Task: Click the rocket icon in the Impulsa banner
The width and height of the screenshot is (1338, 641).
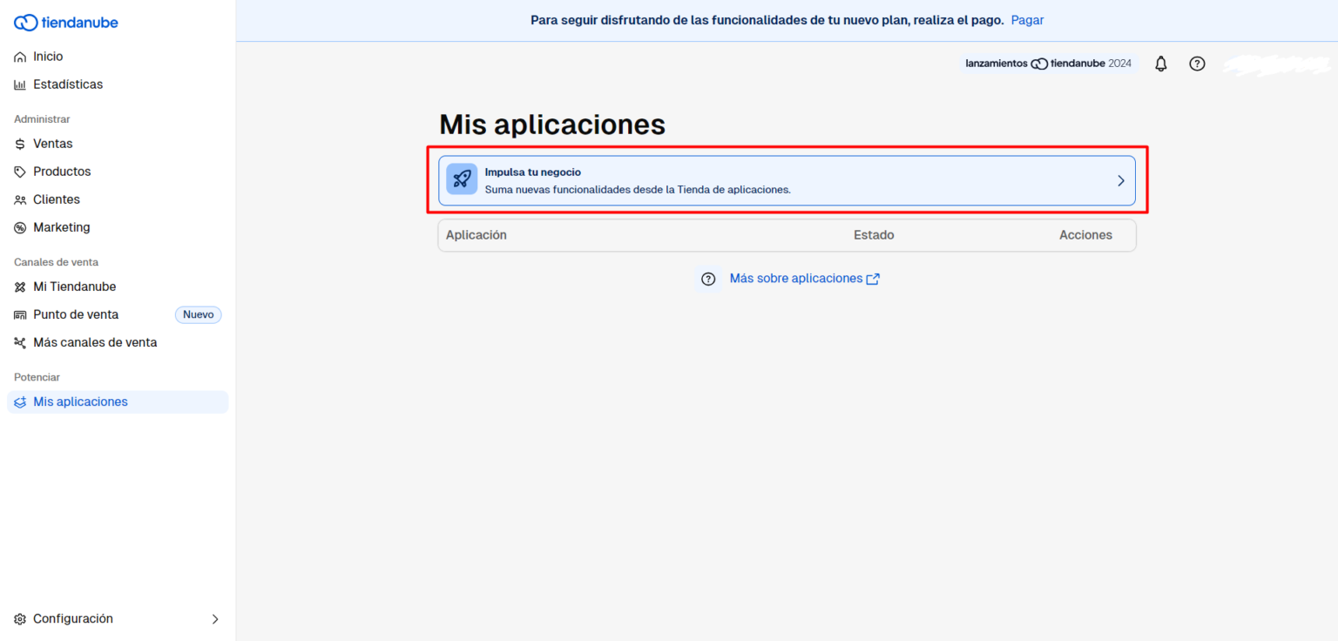Action: (x=462, y=179)
